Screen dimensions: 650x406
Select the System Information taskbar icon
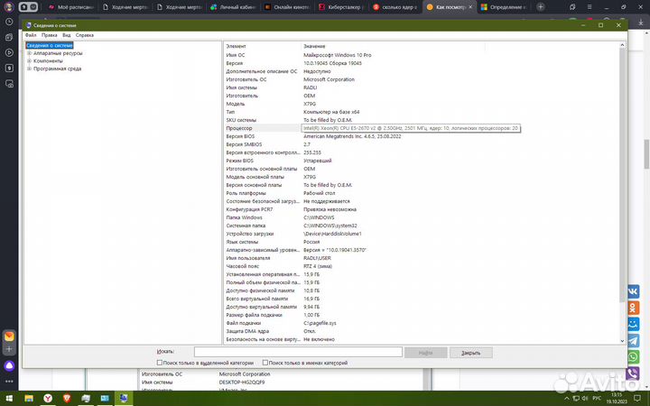124,399
